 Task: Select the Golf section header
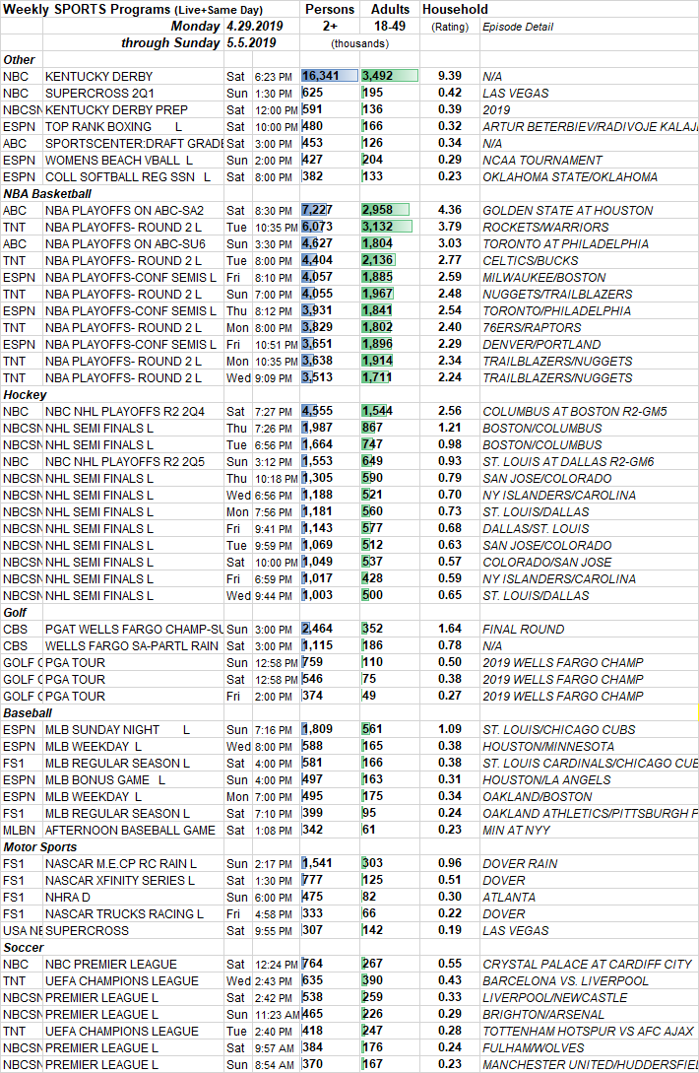(x=15, y=613)
